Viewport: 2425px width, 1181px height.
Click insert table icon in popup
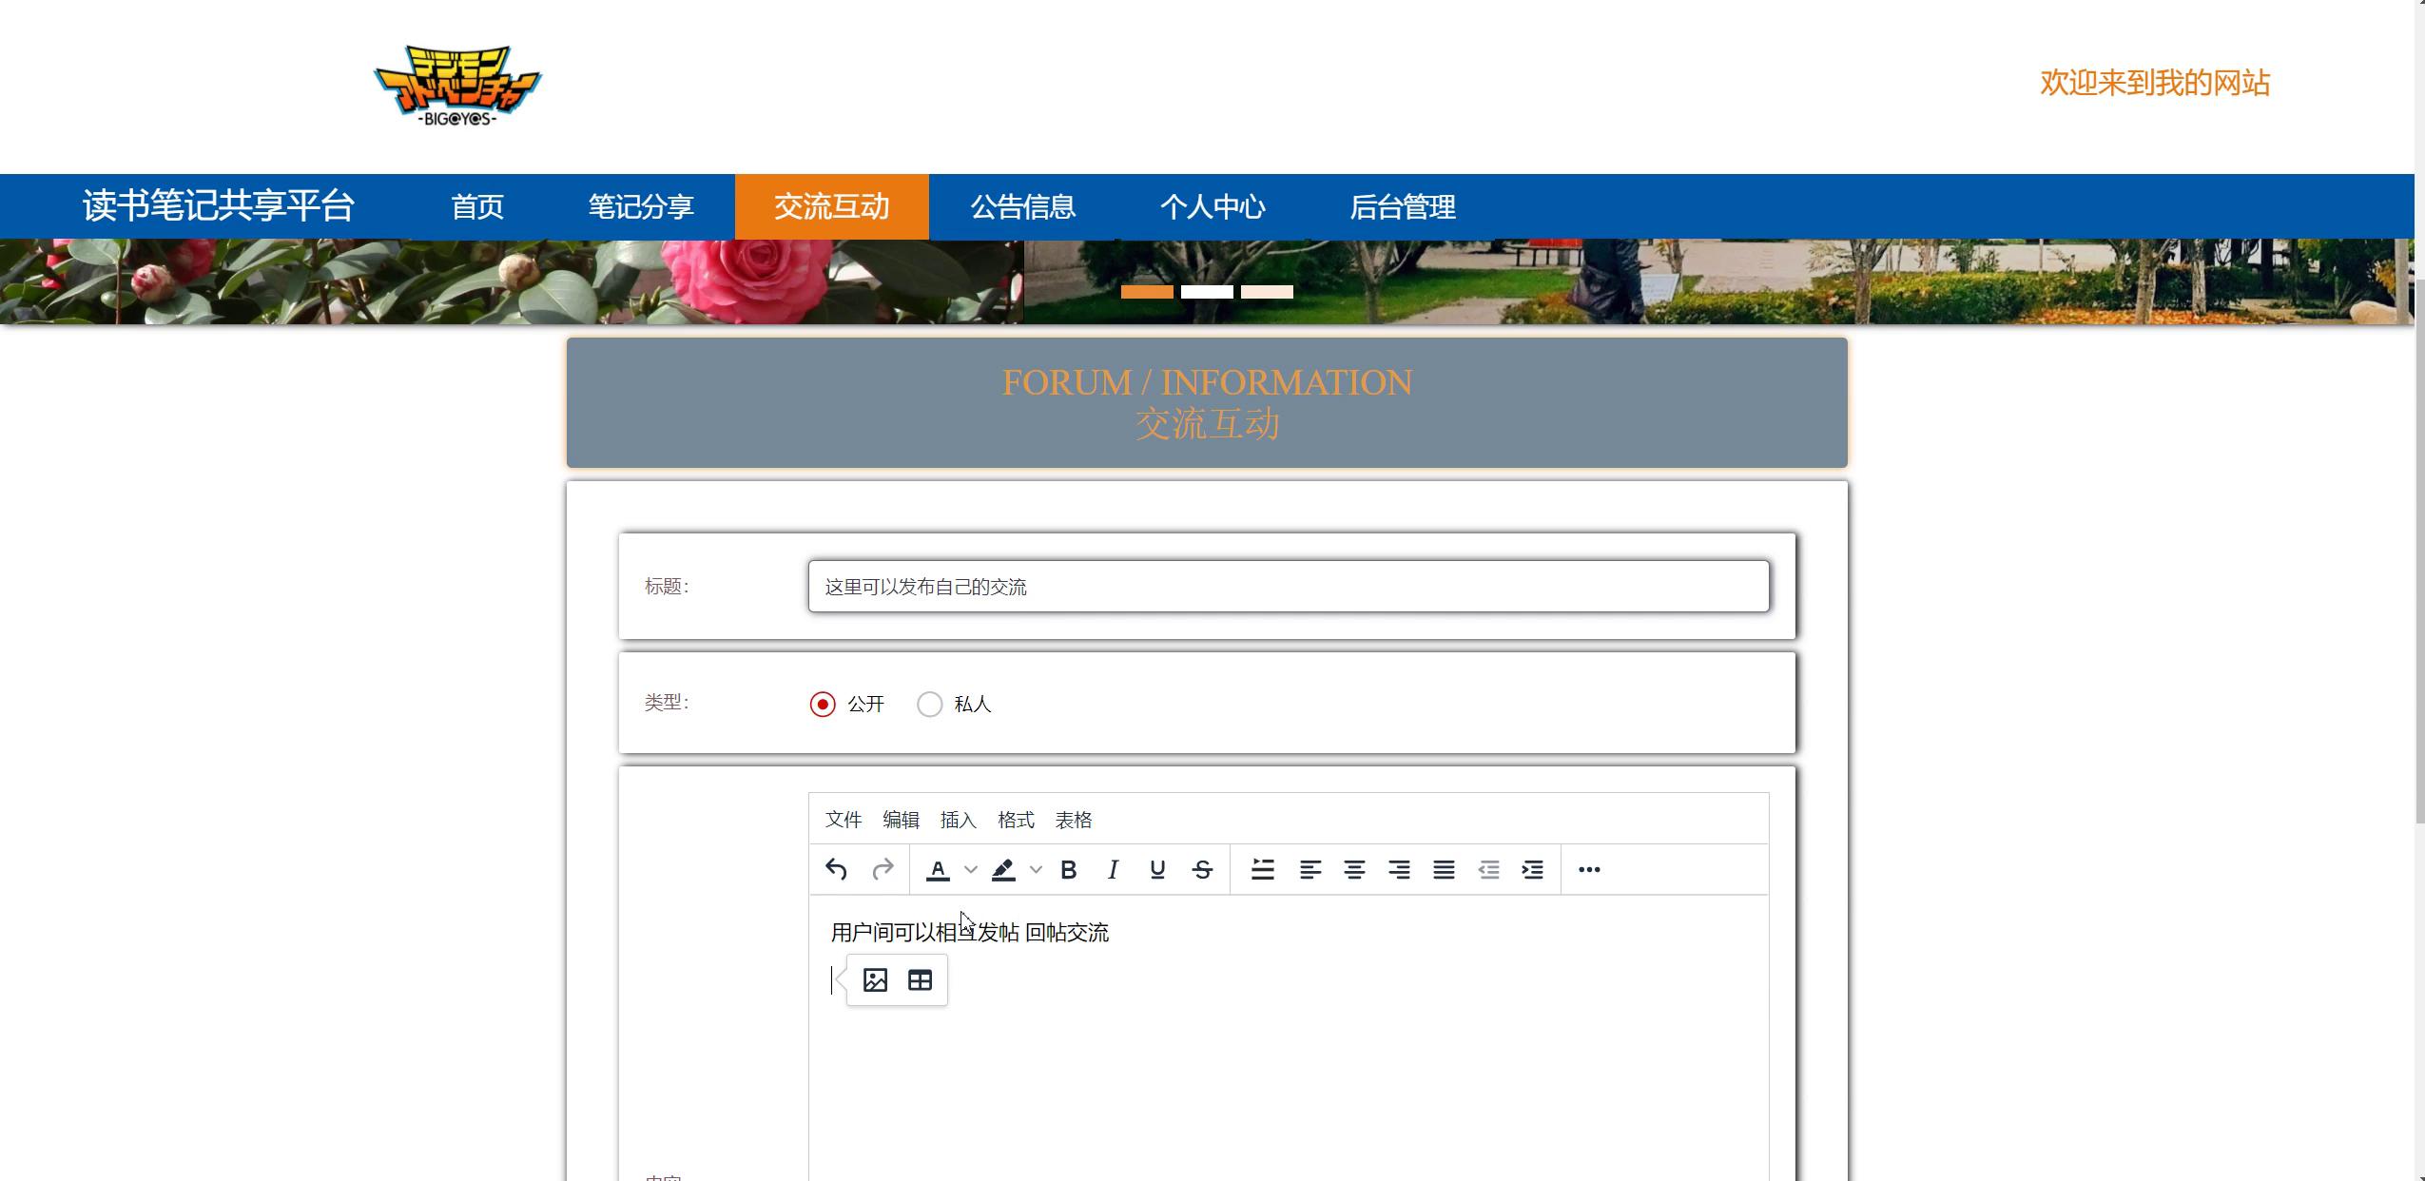pyautogui.click(x=920, y=980)
